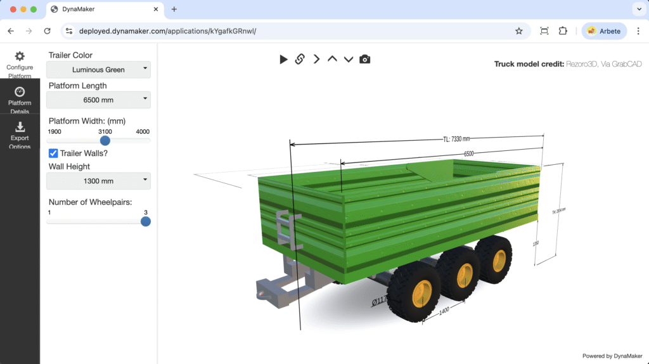The height and width of the screenshot is (364, 649).
Task: Reload the DynaMaker page
Action: (47, 31)
